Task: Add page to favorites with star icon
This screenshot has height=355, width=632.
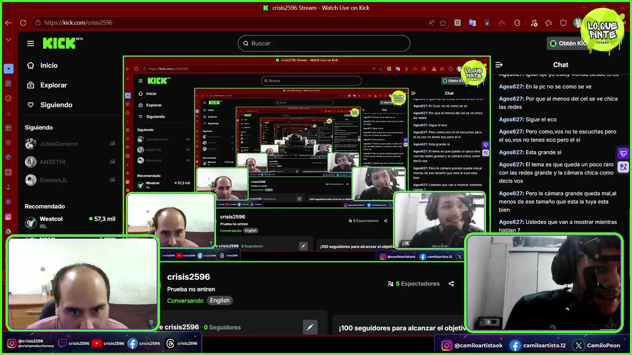Action: [x=443, y=23]
